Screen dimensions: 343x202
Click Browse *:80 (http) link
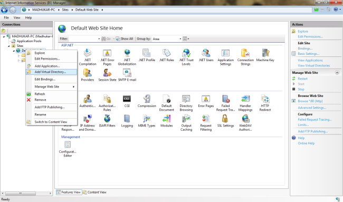(x=310, y=101)
